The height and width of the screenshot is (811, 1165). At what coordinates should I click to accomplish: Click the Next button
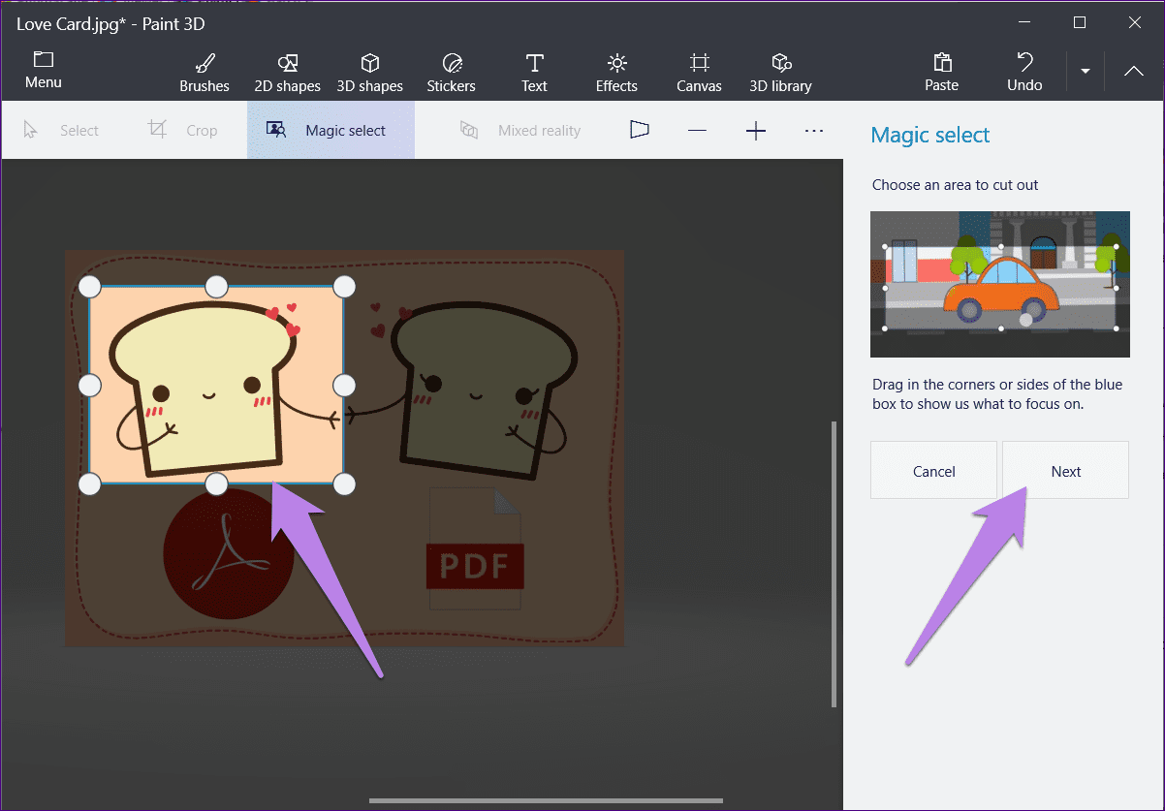pyautogui.click(x=1065, y=470)
